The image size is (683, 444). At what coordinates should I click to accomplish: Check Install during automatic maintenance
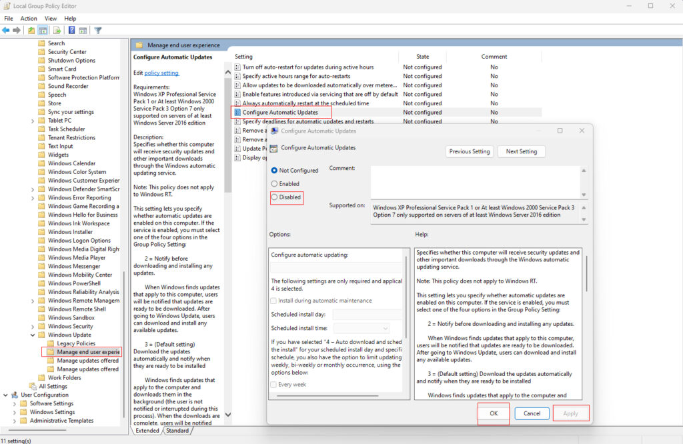(272, 300)
